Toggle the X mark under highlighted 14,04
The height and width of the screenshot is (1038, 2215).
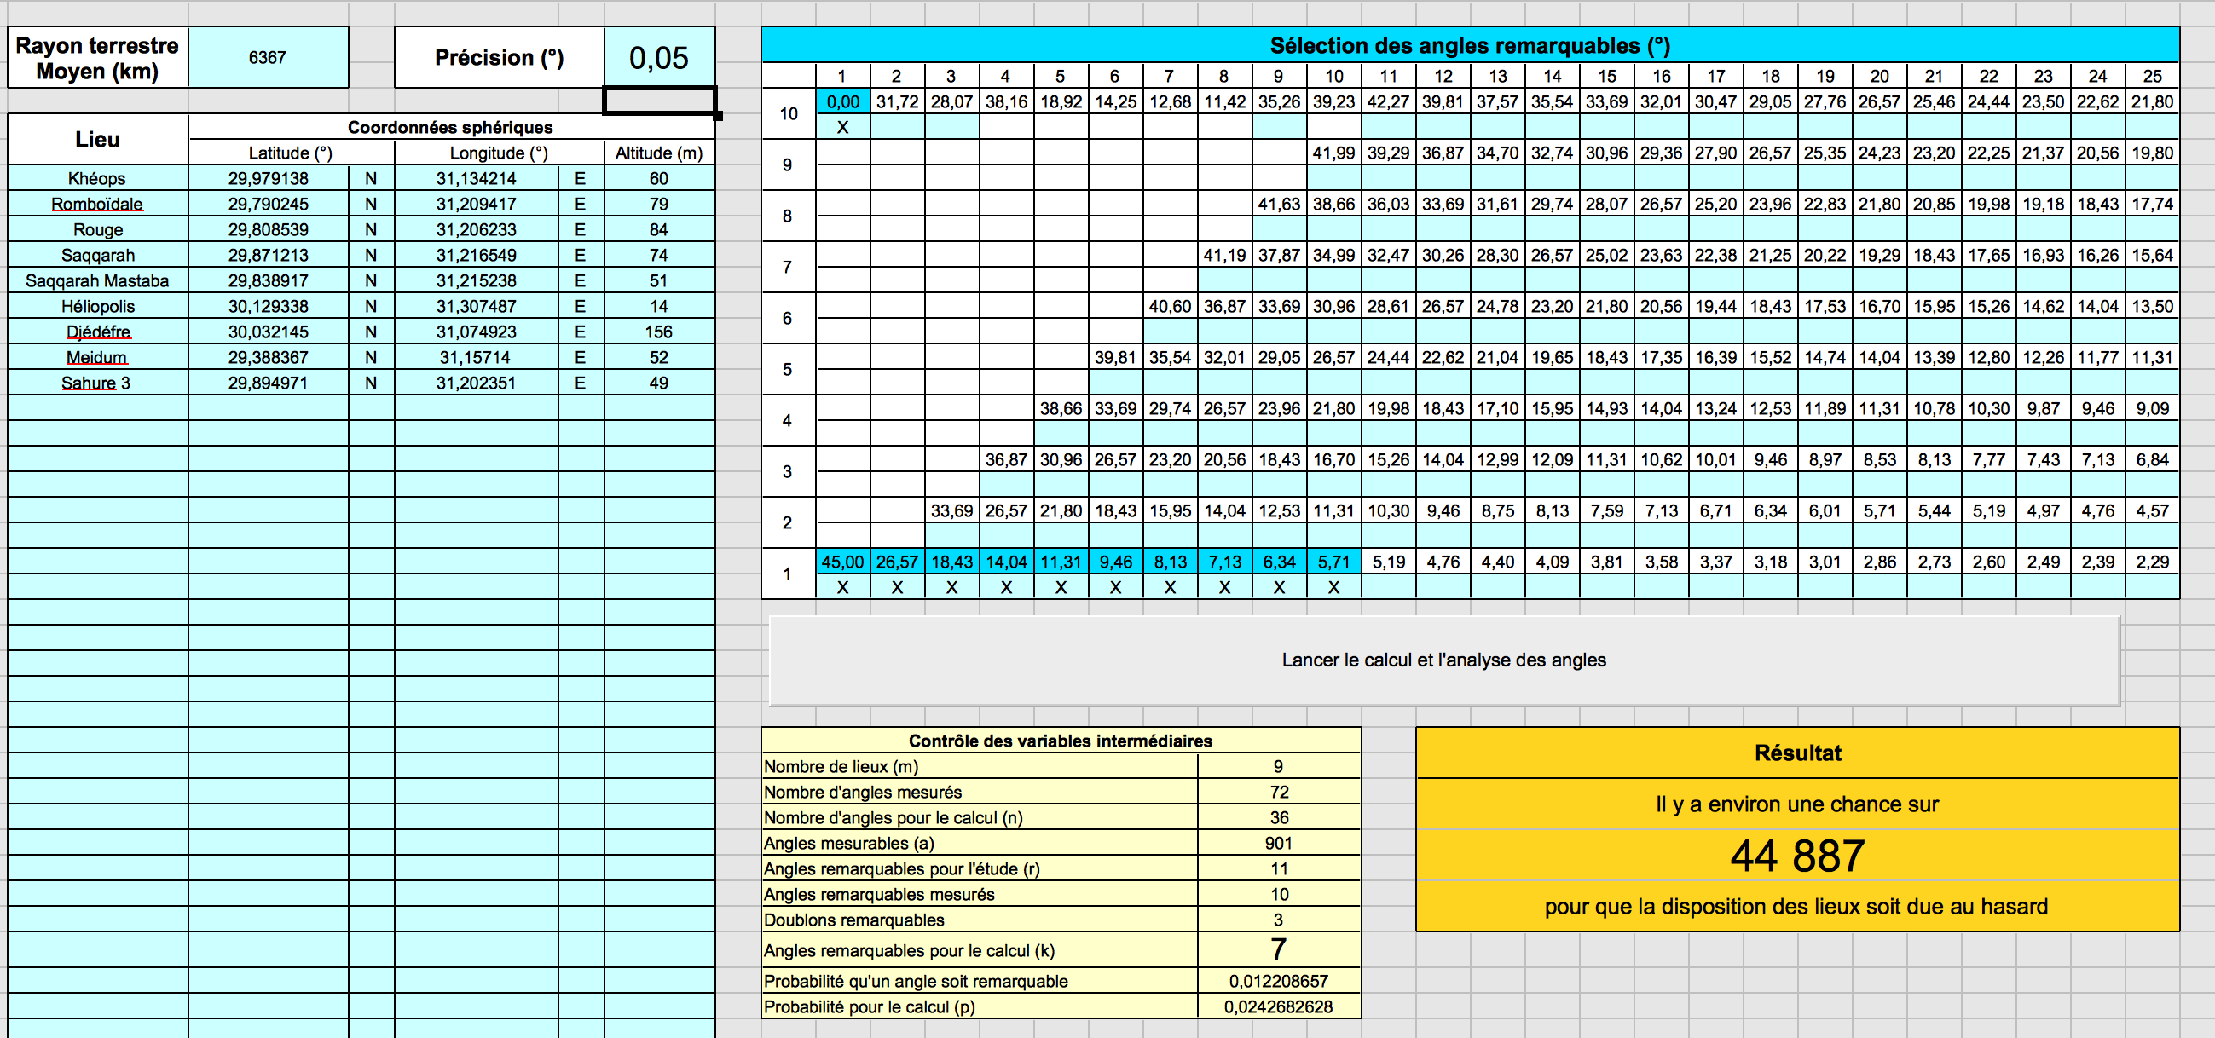pyautogui.click(x=1006, y=588)
